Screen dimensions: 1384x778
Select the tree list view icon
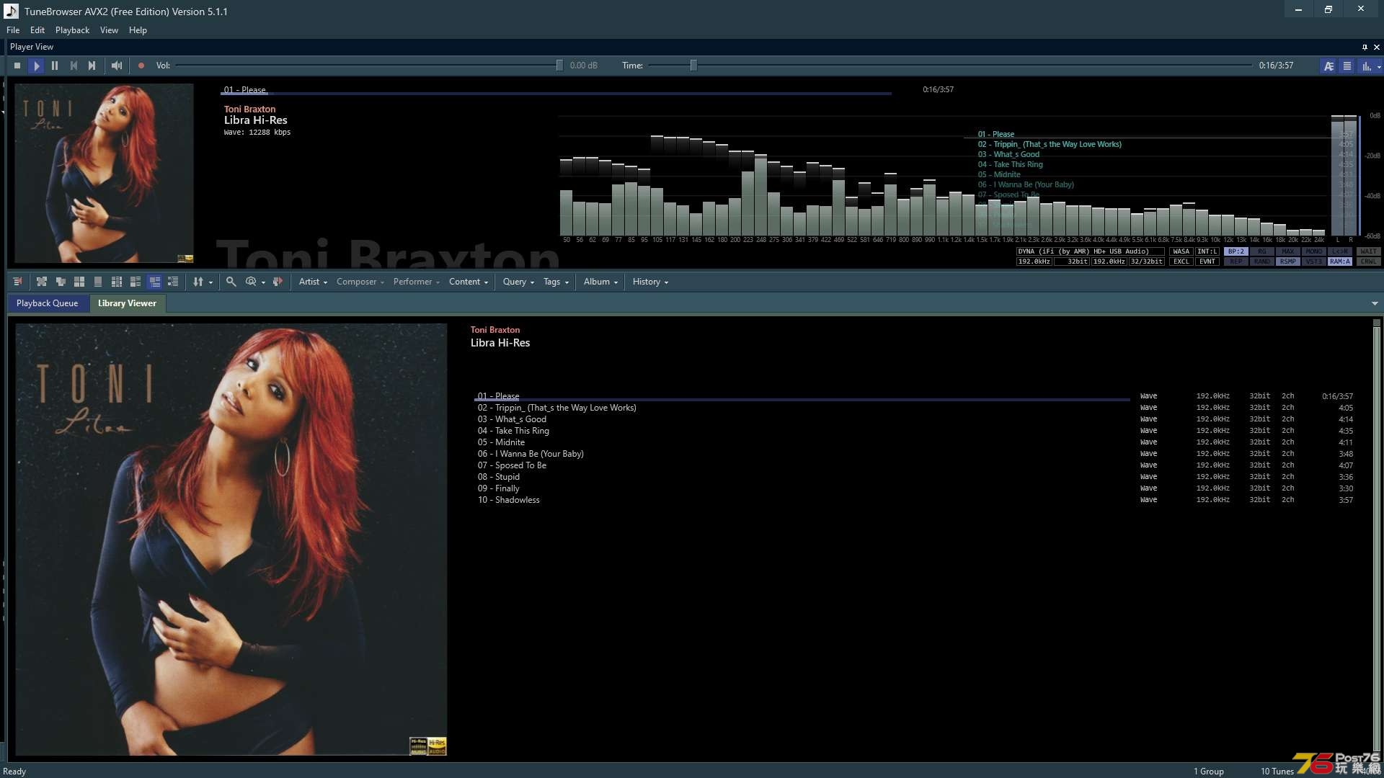point(173,282)
